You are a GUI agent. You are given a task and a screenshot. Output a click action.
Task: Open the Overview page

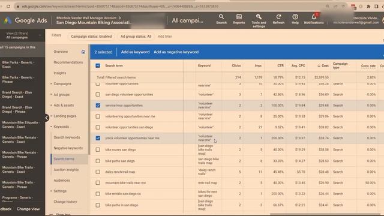(x=61, y=52)
